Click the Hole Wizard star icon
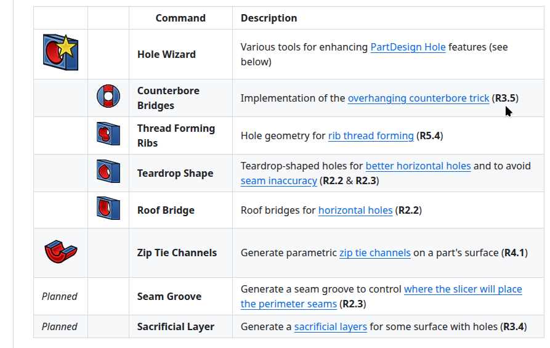Viewport: 550px width, 348px height. click(60, 52)
